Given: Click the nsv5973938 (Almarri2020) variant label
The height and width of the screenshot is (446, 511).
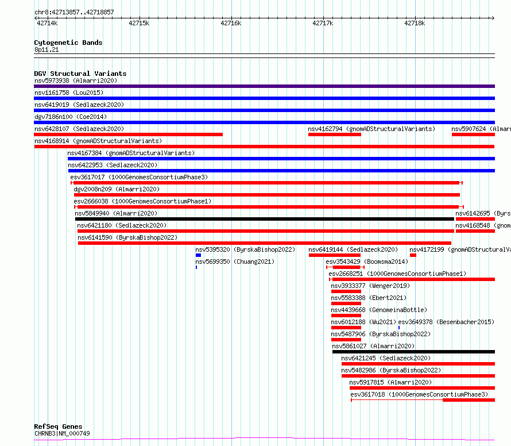Looking at the screenshot, I should coord(76,80).
